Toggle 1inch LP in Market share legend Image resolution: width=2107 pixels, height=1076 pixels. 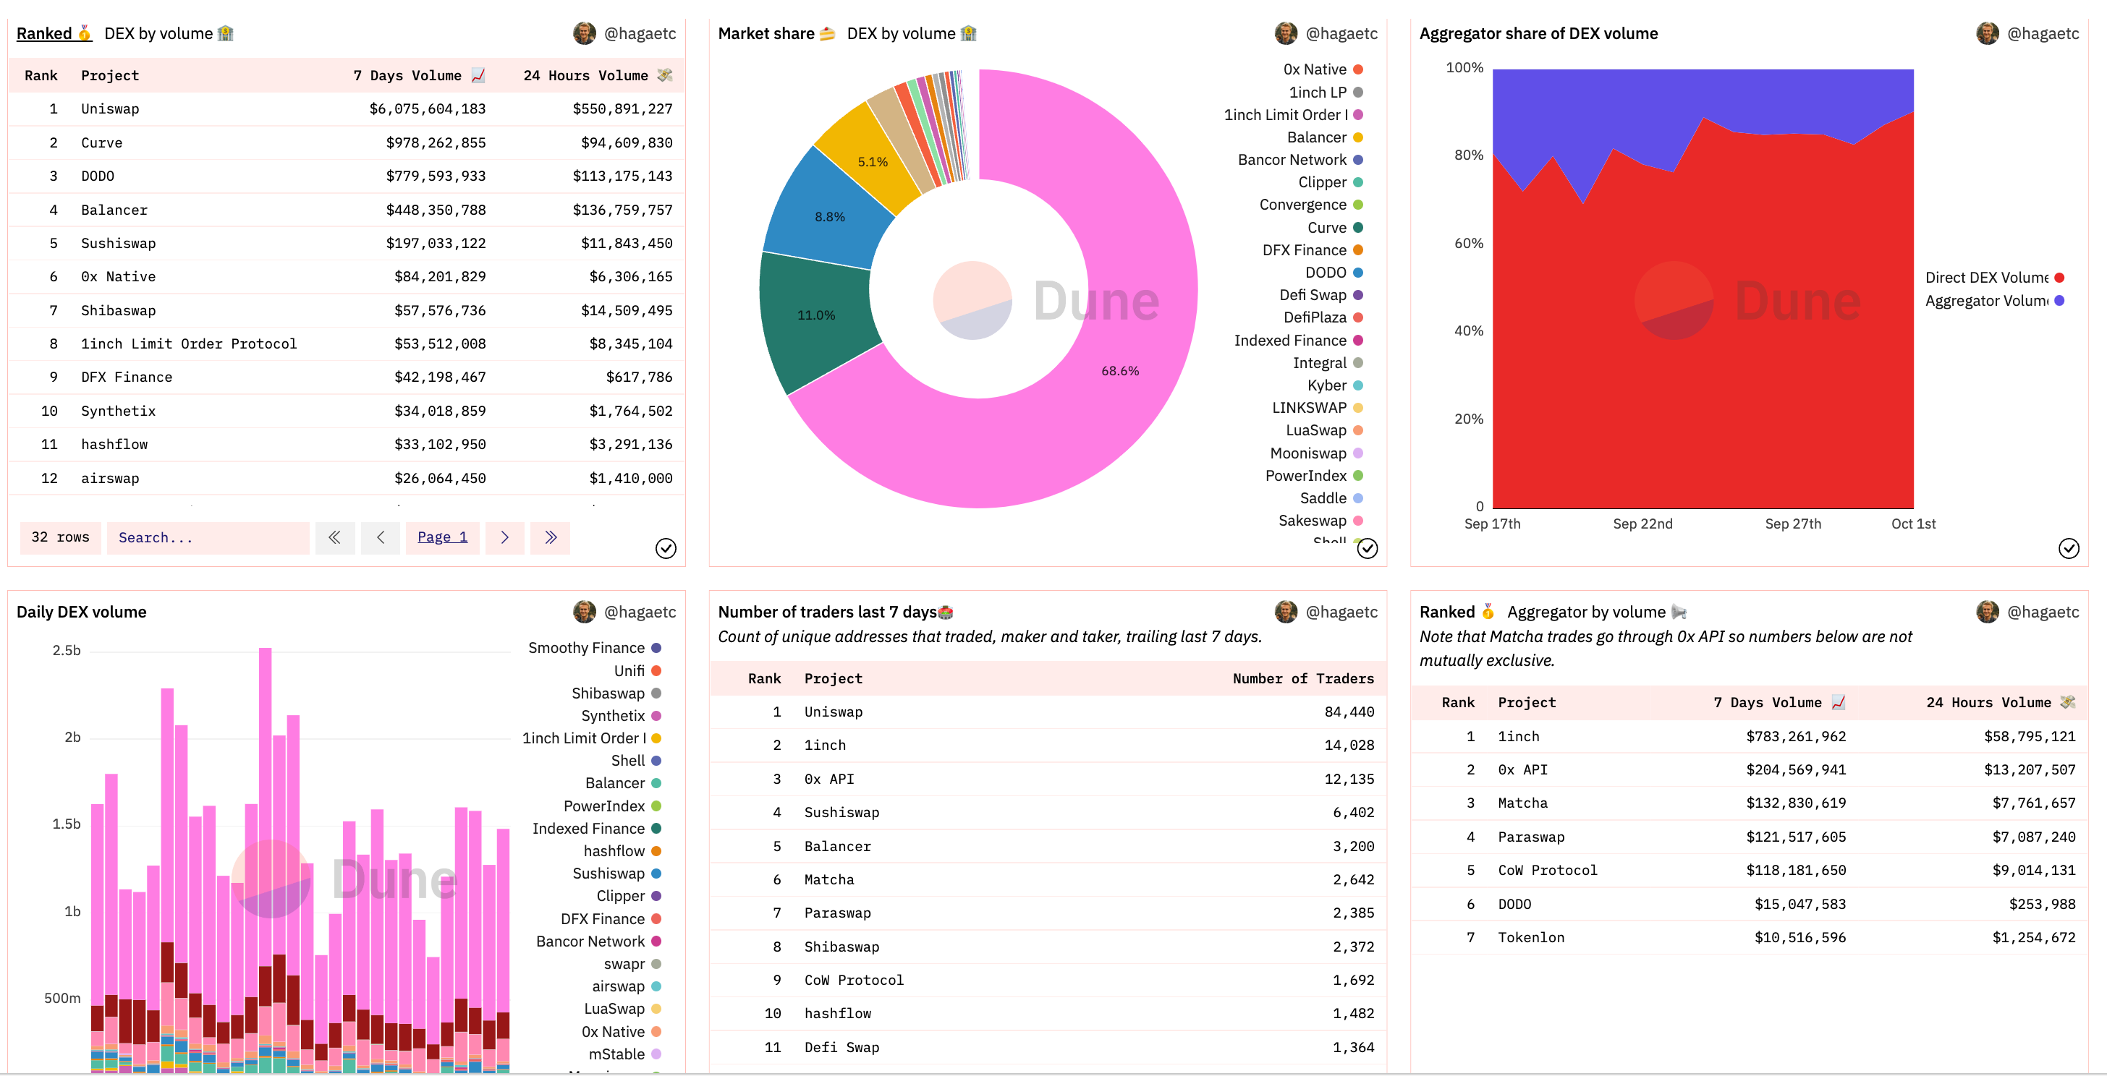click(x=1326, y=93)
